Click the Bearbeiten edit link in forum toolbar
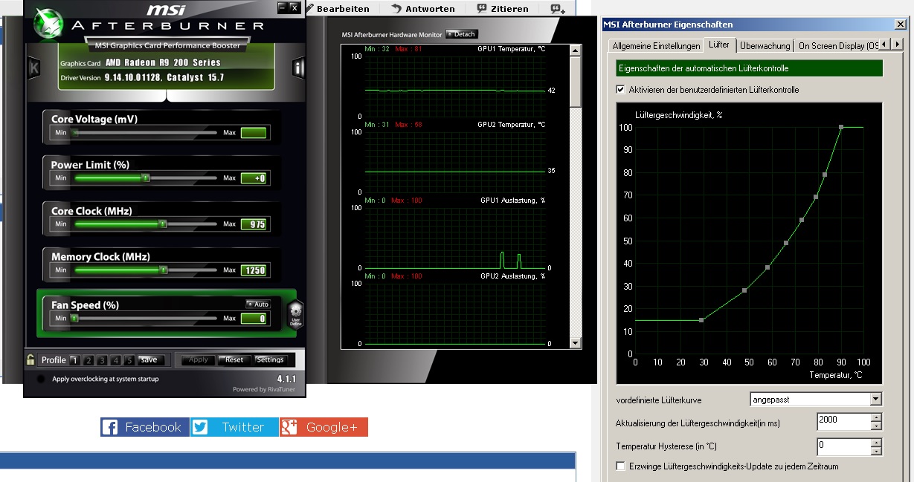The width and height of the screenshot is (914, 482). (343, 9)
